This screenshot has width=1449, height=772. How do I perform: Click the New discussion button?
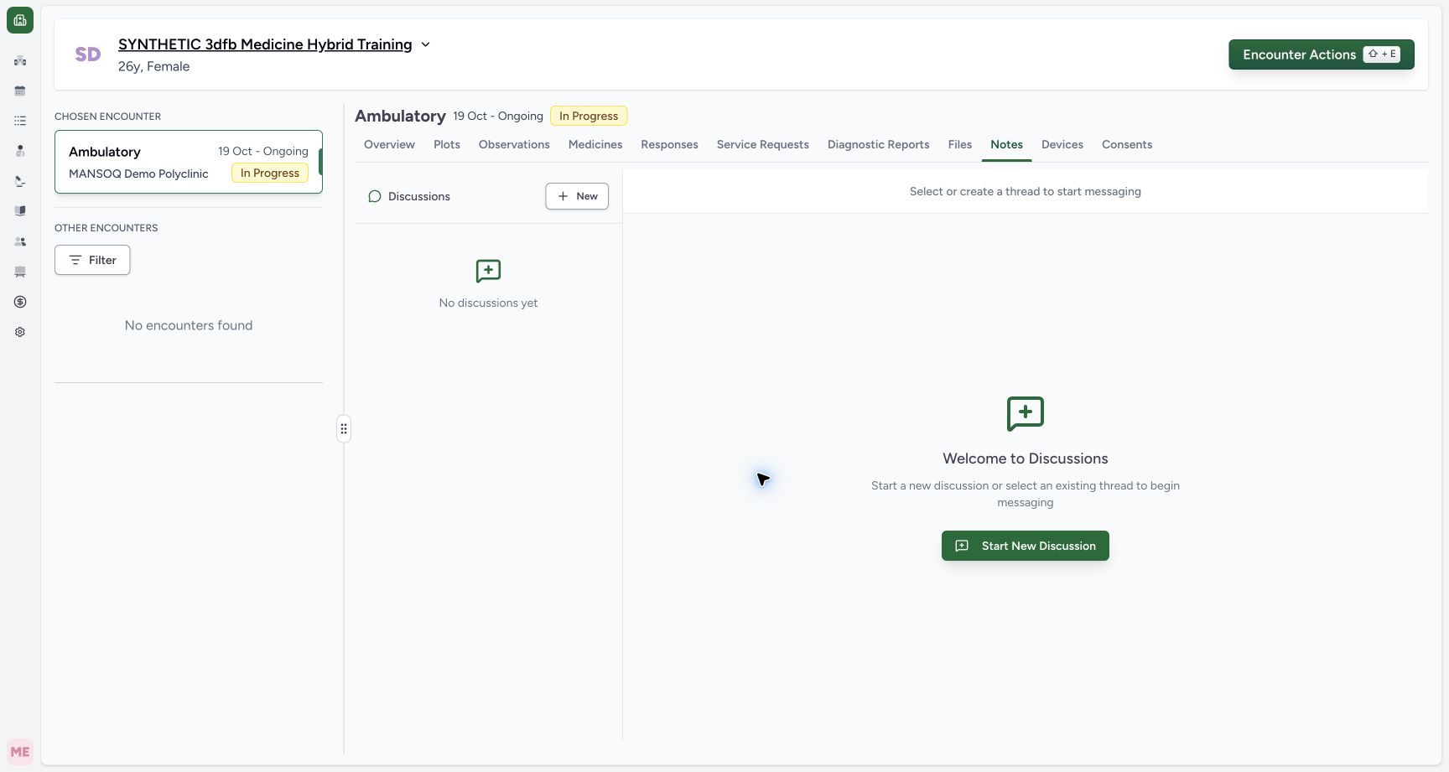click(x=577, y=196)
